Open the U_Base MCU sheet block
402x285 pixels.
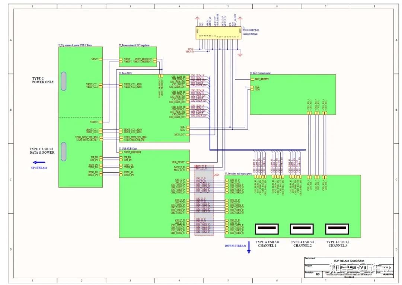coord(154,108)
